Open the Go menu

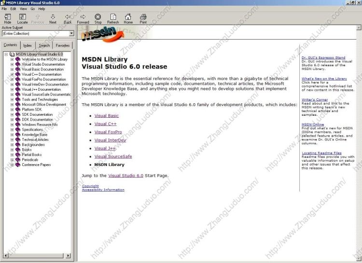point(32,9)
